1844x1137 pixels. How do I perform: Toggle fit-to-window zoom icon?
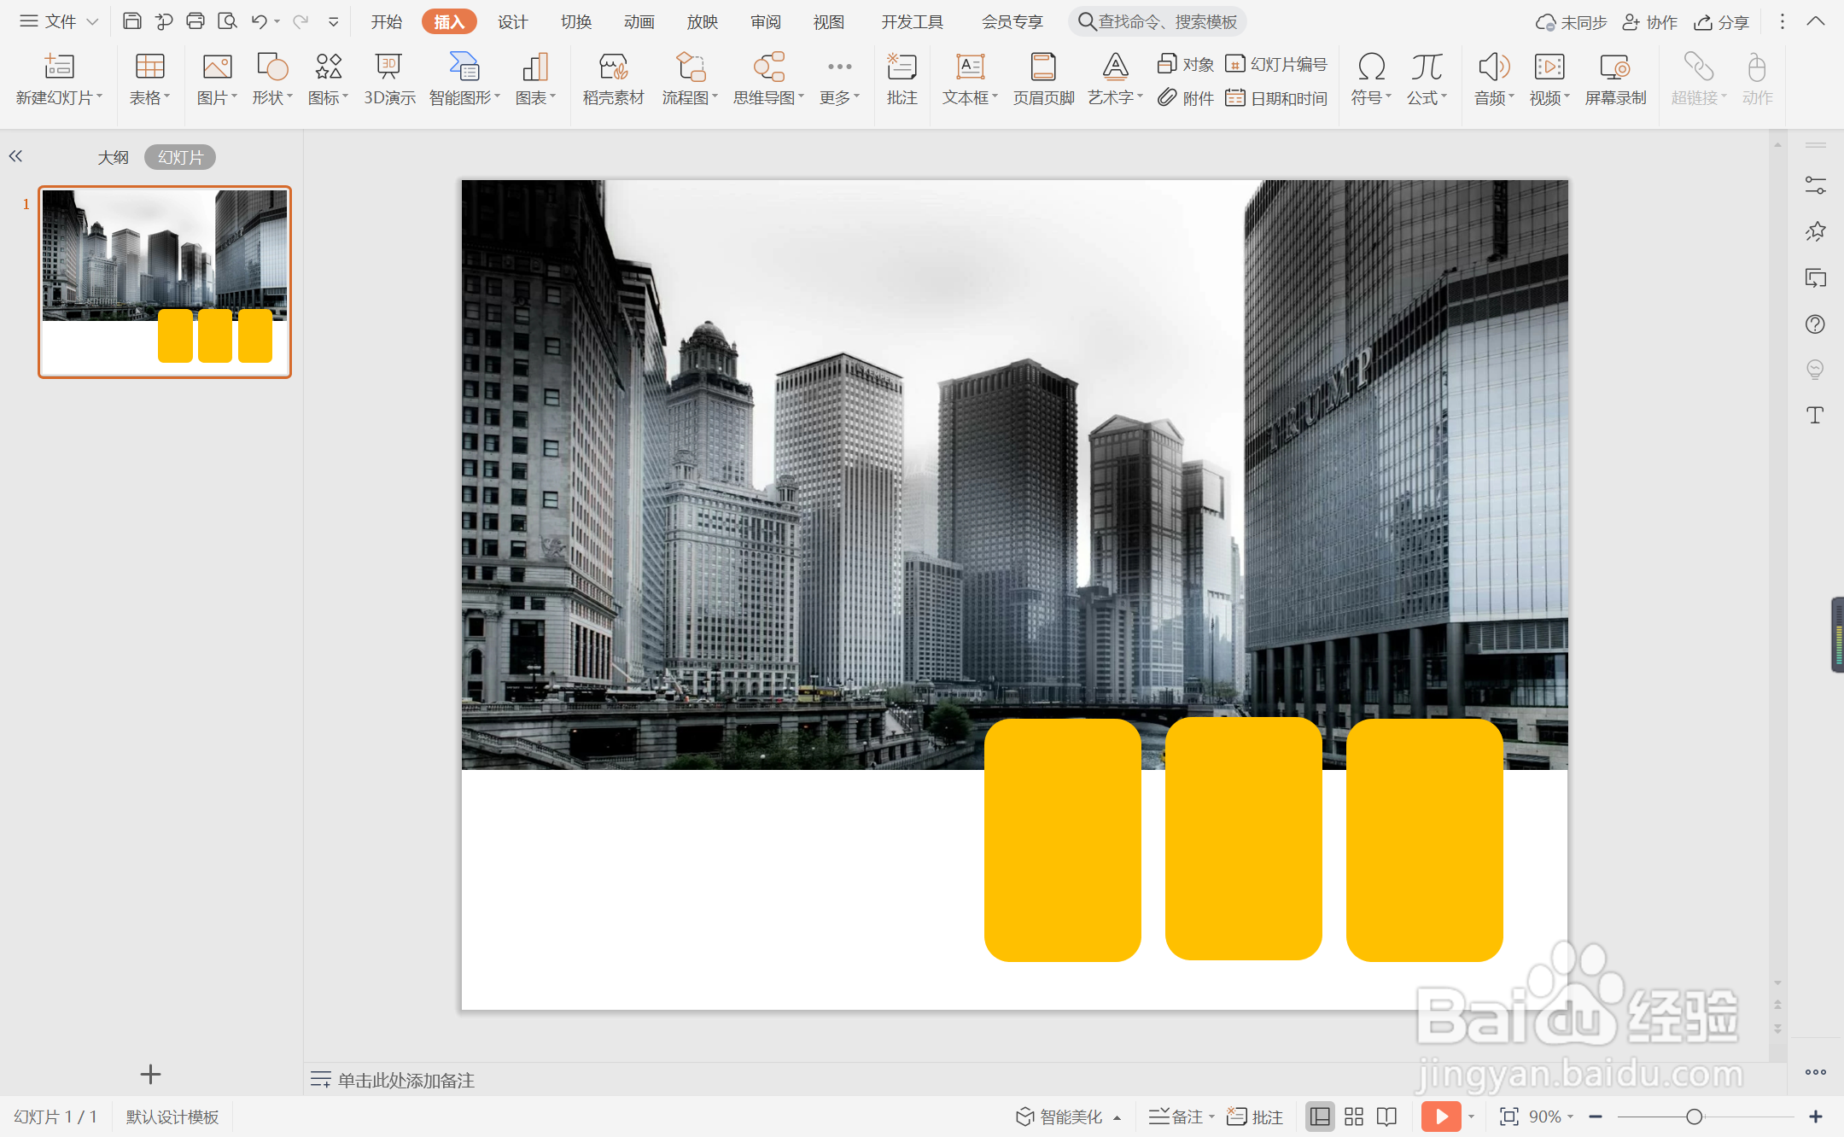(1509, 1117)
